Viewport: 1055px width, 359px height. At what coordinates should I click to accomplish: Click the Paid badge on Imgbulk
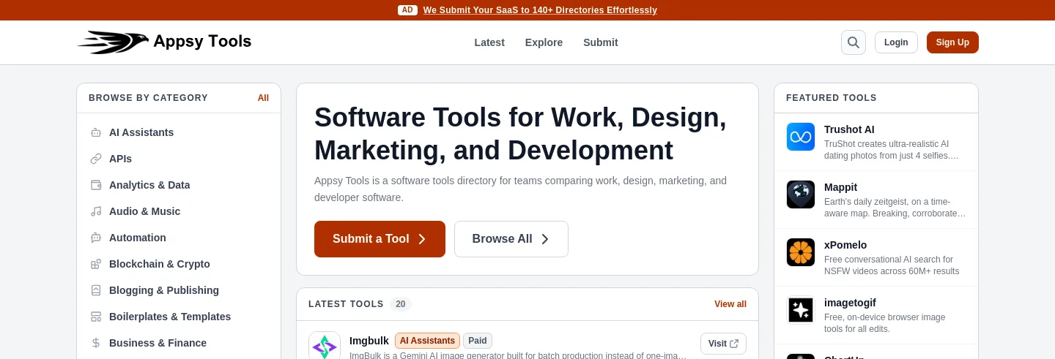478,341
